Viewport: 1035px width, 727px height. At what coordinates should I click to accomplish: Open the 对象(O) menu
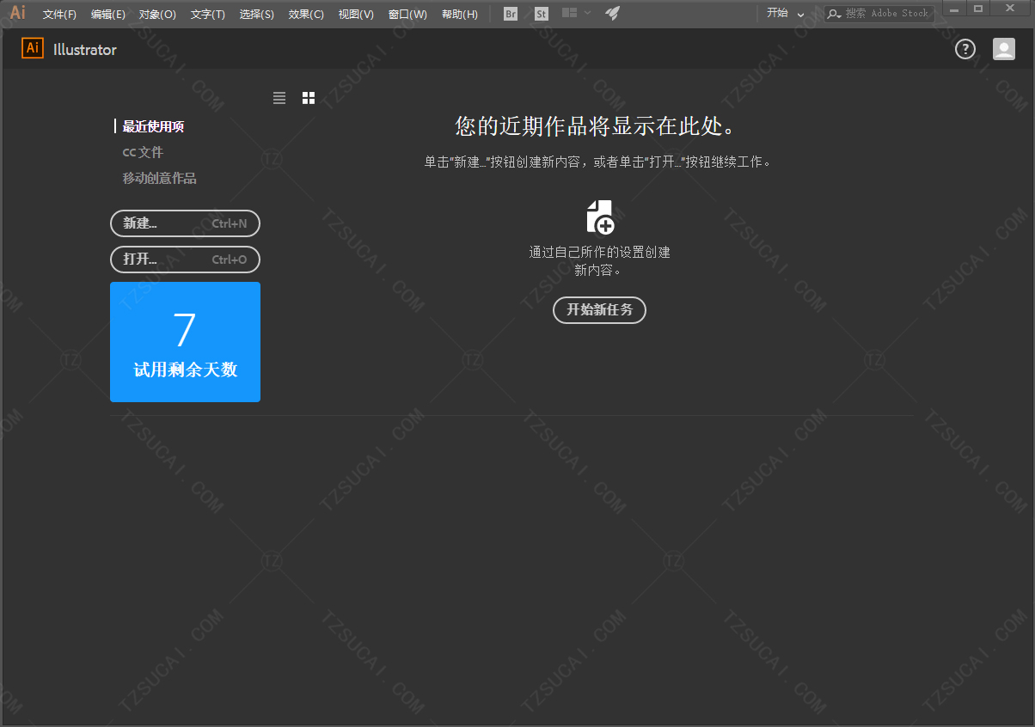[157, 14]
